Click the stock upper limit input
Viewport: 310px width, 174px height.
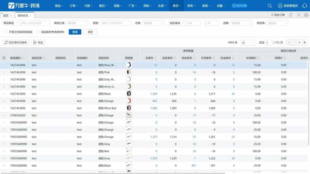tap(211, 23)
